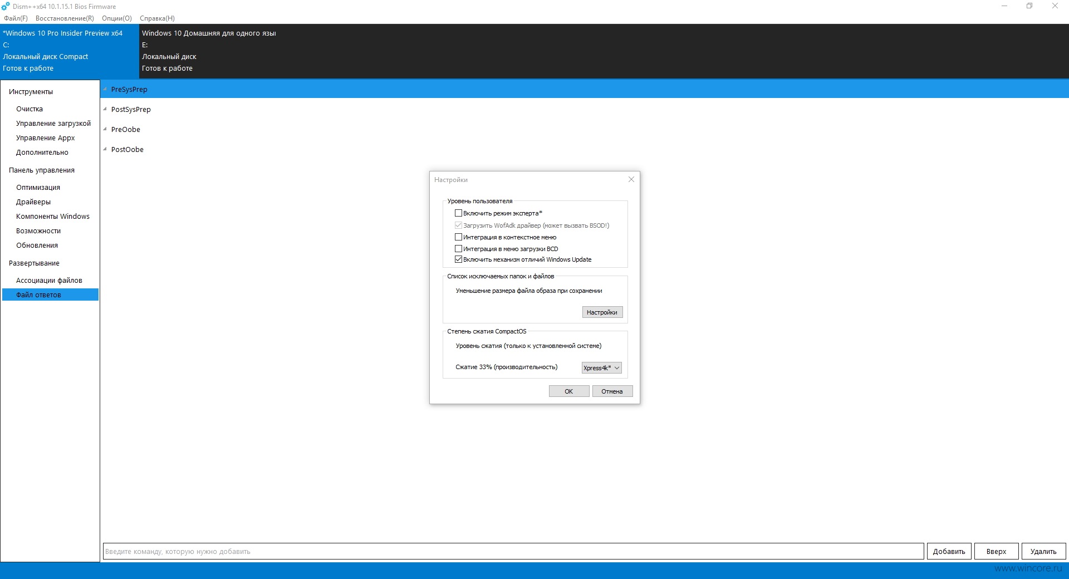Expand the PreSysPrep section arrow
This screenshot has width=1069, height=579.
click(105, 89)
